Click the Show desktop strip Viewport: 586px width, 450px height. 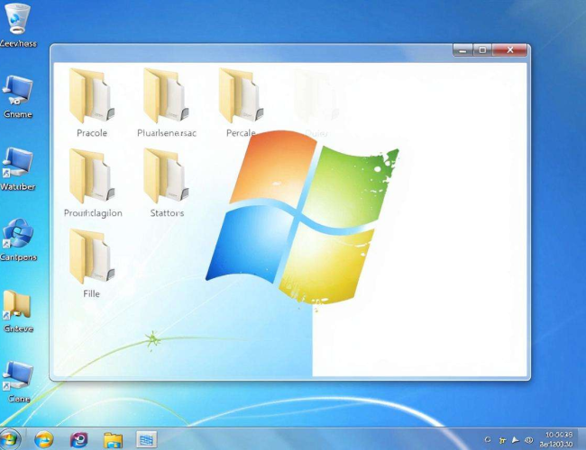pyautogui.click(x=583, y=439)
